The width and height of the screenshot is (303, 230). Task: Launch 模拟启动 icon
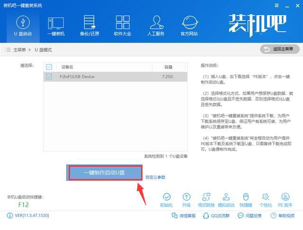(x=226, y=200)
